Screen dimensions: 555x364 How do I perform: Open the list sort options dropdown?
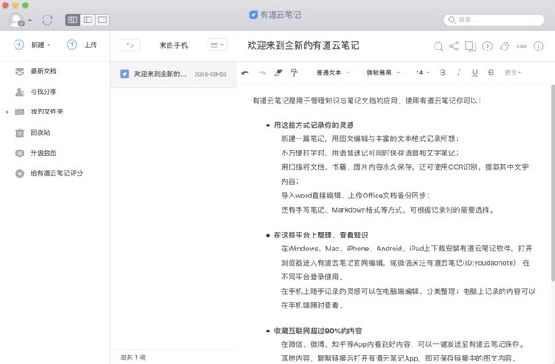coord(217,45)
